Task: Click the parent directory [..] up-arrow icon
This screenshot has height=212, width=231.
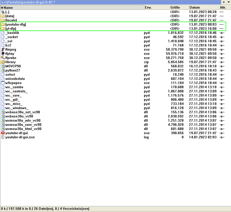Action: tap(3, 12)
